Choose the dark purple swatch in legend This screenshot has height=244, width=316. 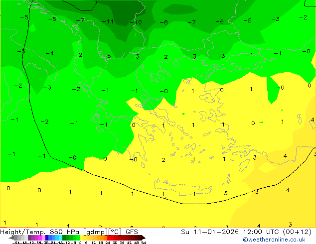(x=29, y=238)
